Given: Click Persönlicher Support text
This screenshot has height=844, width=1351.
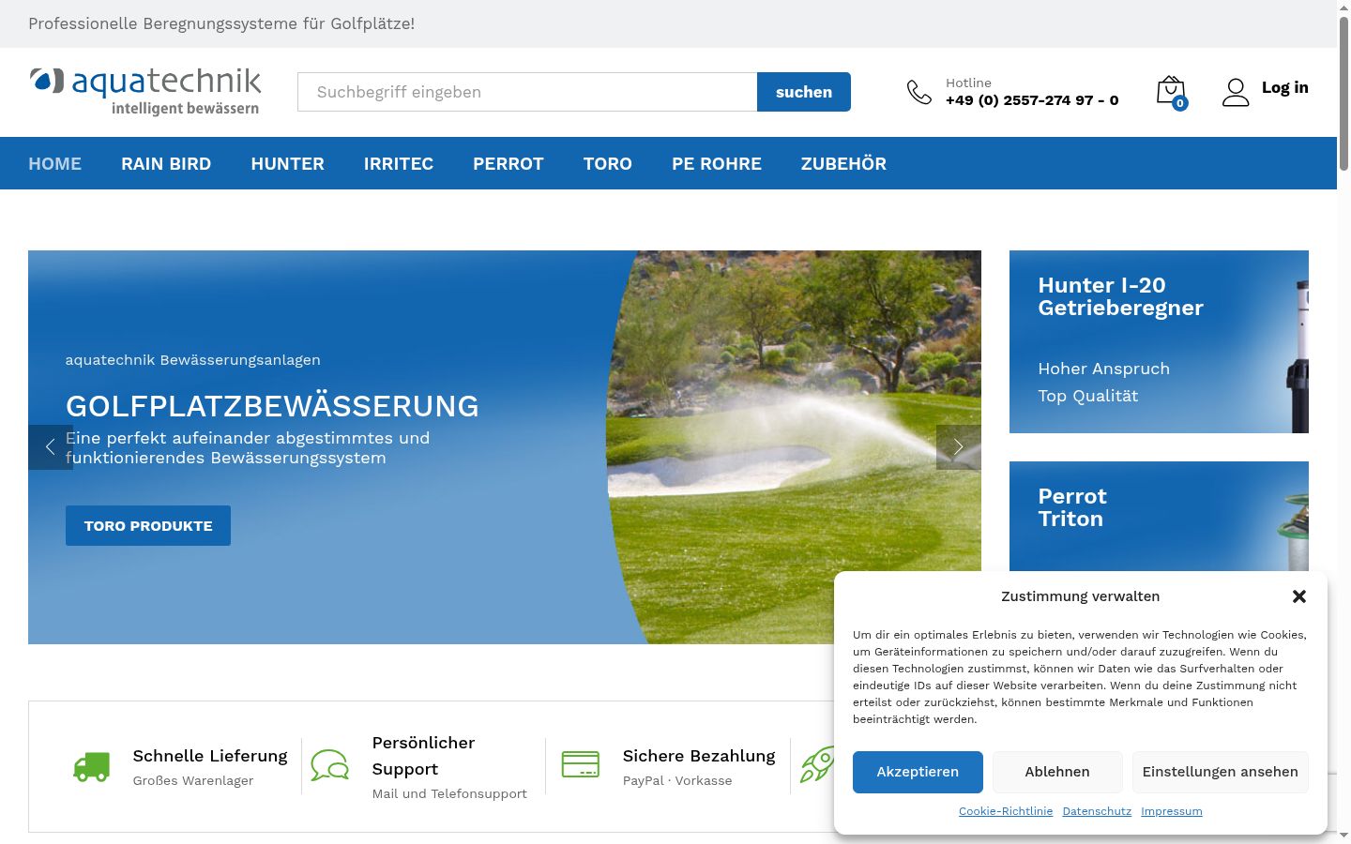Looking at the screenshot, I should [423, 756].
